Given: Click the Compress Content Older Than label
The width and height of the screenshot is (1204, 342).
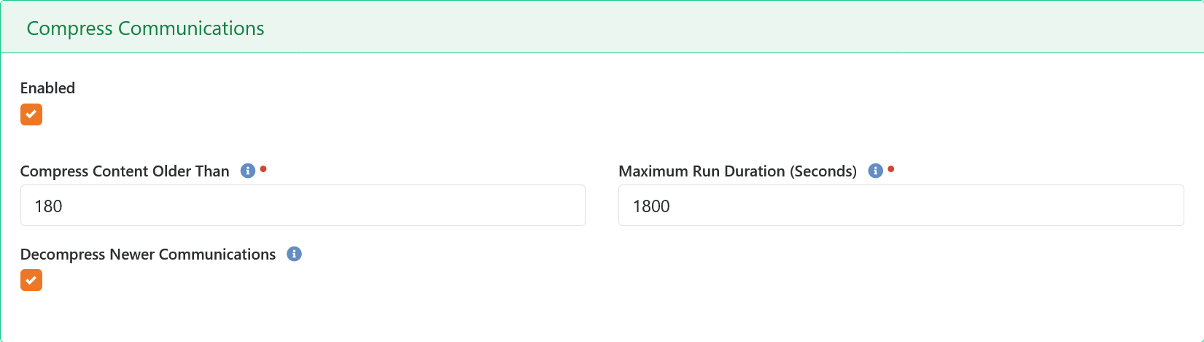Looking at the screenshot, I should pyautogui.click(x=125, y=171).
